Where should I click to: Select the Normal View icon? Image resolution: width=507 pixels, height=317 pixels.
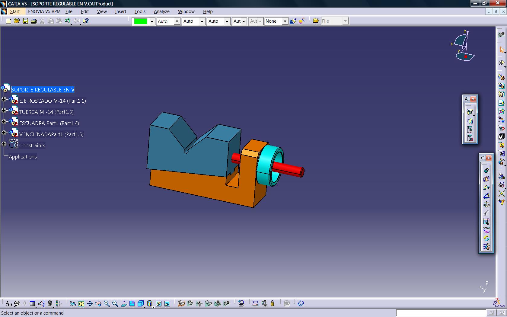[x=123, y=303]
